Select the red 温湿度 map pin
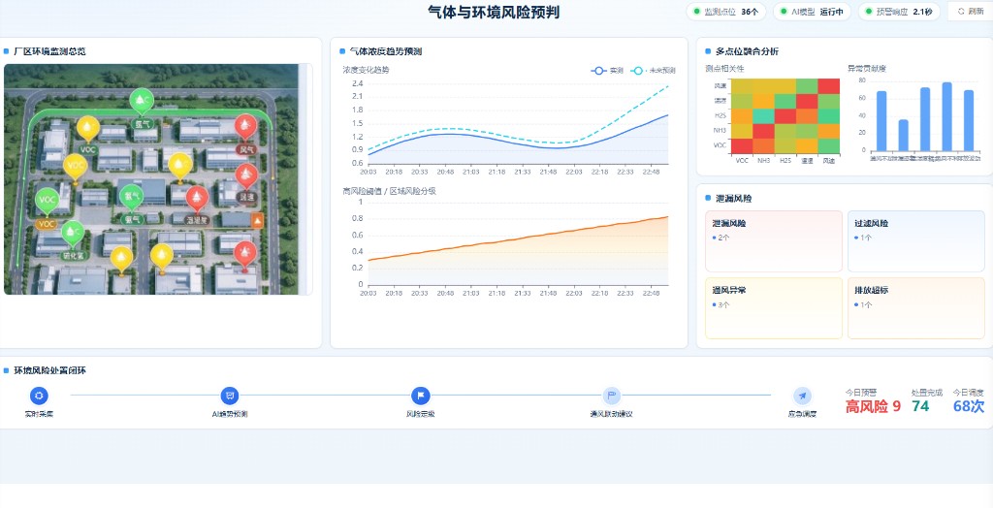 click(x=196, y=199)
